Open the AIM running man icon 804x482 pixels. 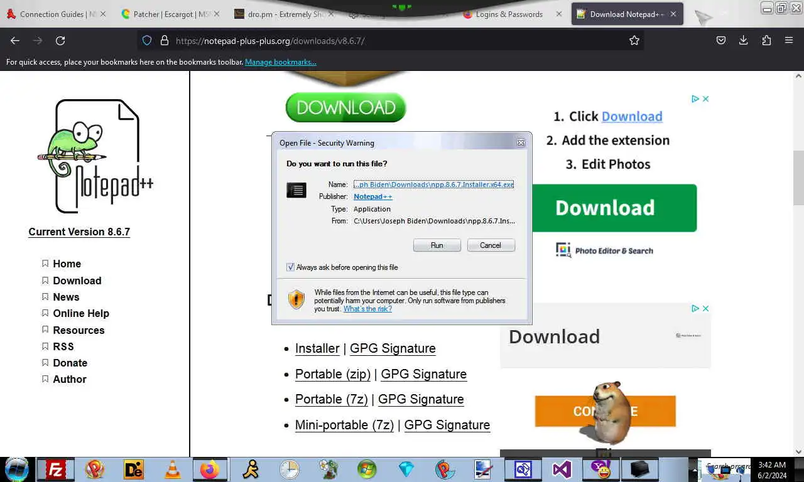coord(251,469)
